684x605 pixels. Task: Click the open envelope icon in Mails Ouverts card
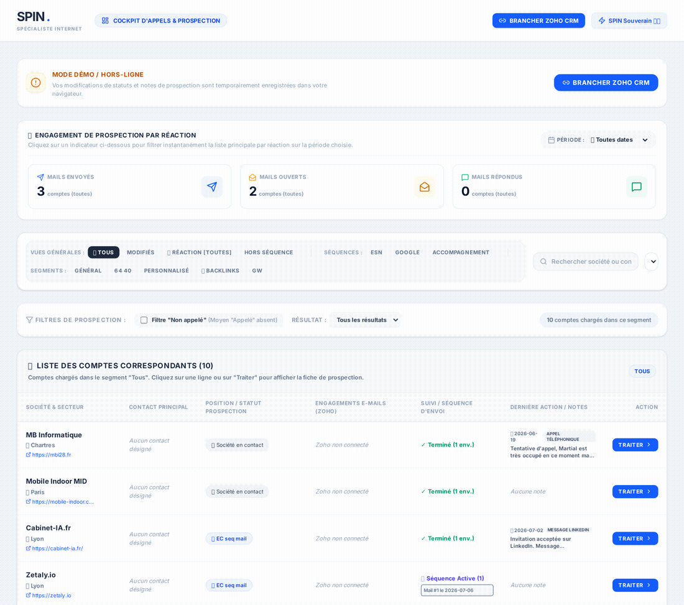coord(425,187)
